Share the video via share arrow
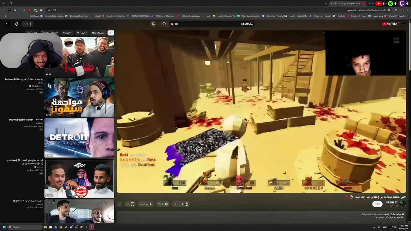This screenshot has width=411, height=231. (x=163, y=204)
